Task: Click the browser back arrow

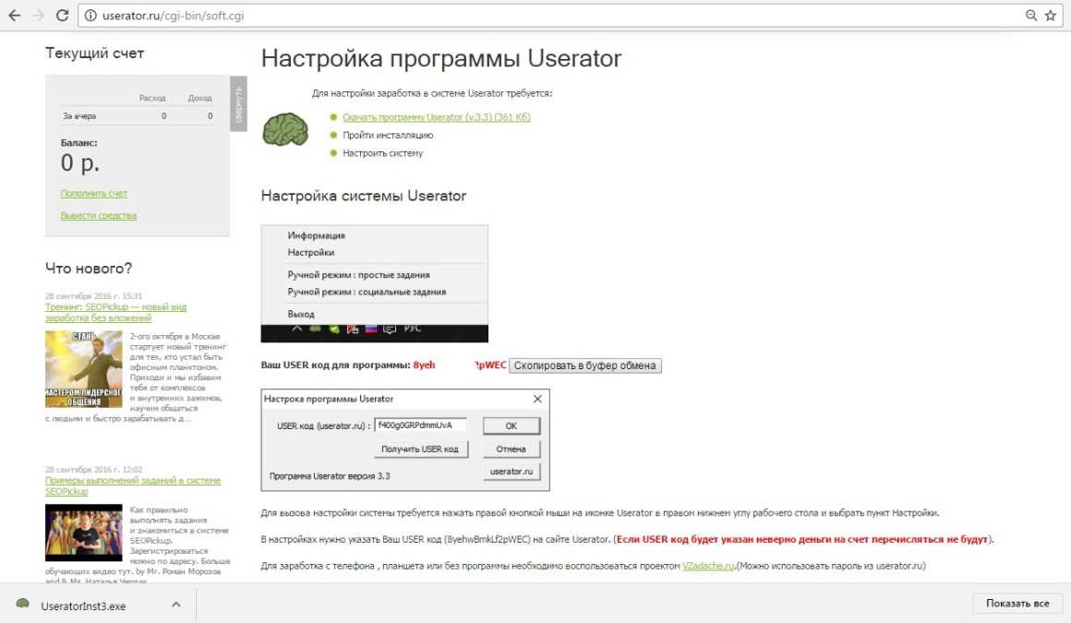Action: [14, 16]
